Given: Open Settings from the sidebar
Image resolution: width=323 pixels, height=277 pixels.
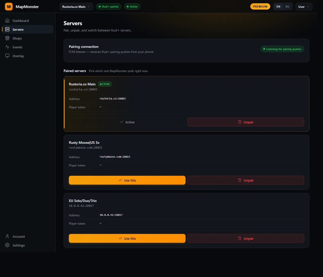Looking at the screenshot, I should pyautogui.click(x=28, y=245).
